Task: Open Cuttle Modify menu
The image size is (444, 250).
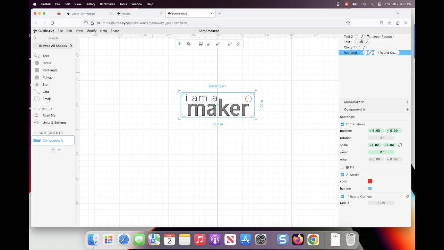Action: coord(92,31)
